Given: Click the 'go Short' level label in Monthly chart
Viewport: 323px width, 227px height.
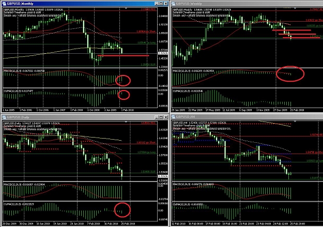Looking at the screenshot, I should [146, 32].
